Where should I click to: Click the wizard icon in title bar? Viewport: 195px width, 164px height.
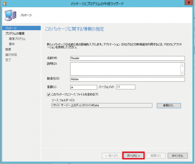pos(4,3)
